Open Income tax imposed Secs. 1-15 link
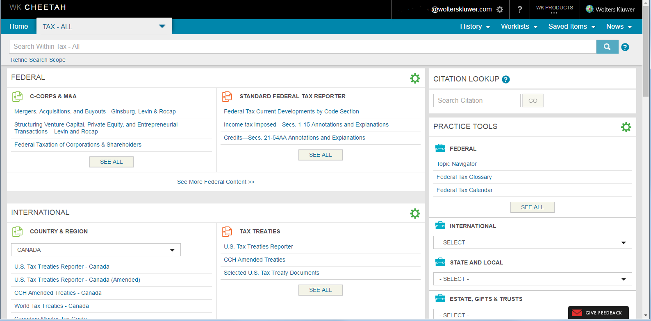The width and height of the screenshot is (651, 321). tap(306, 124)
